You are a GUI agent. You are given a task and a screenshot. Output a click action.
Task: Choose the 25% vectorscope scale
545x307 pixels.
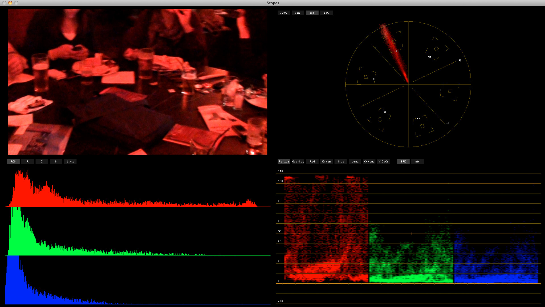[326, 13]
